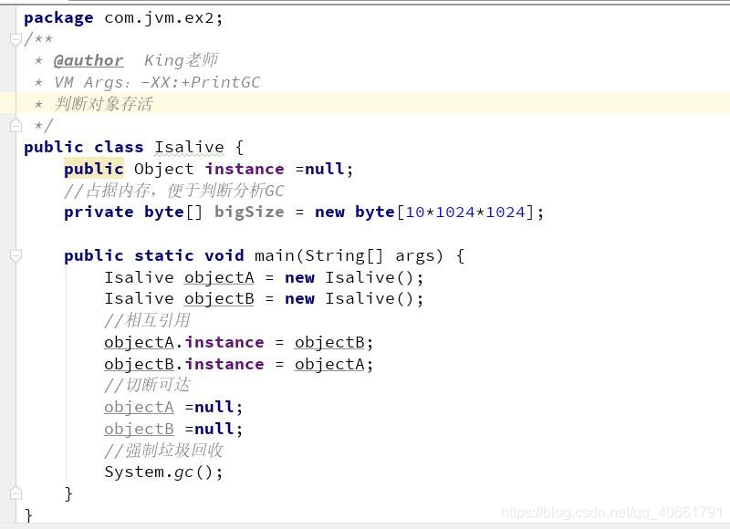
Task: Click 'instance' in objectB.instance assignment
Action: 224,364
